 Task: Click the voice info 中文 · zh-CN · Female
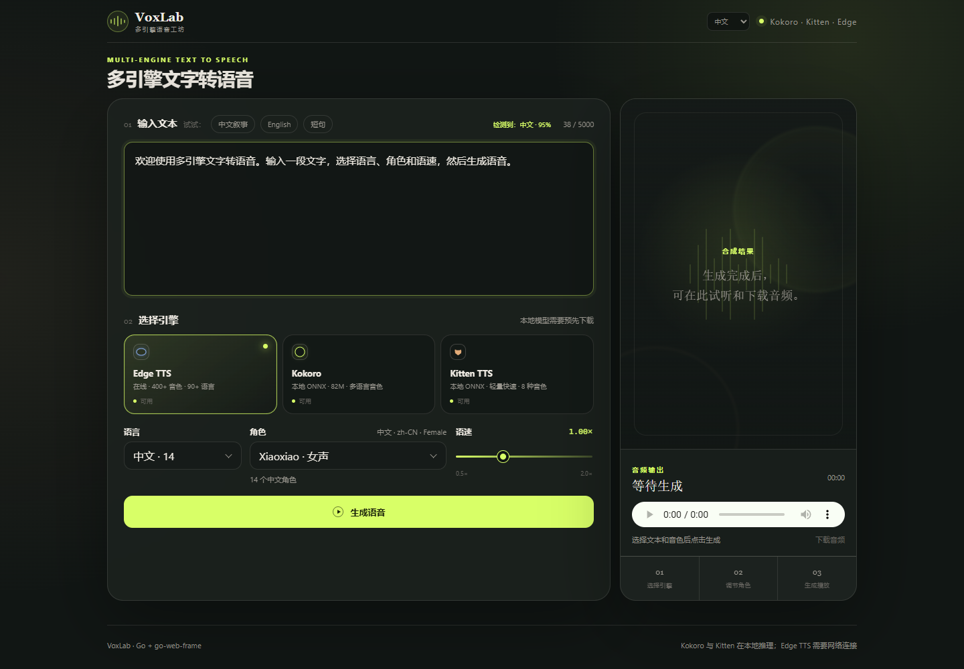412,432
